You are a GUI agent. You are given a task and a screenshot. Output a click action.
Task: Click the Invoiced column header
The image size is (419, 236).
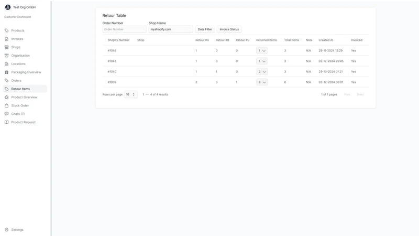357,40
